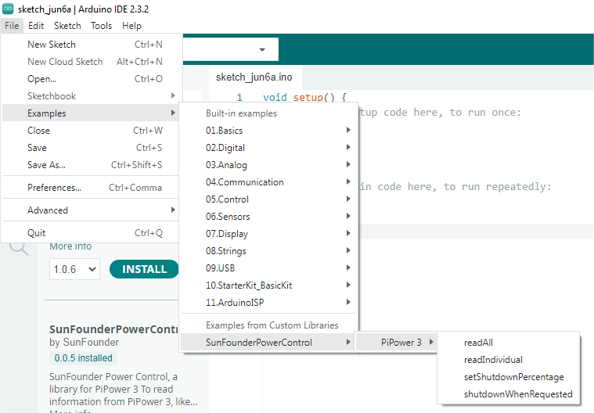
Task: Expand the Sketchbook submenu
Action: click(x=91, y=96)
